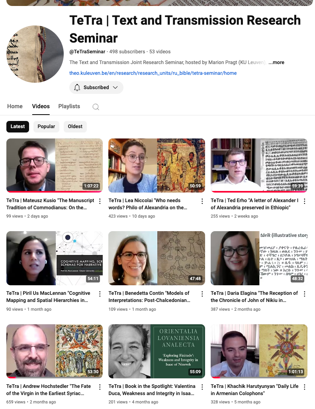Open the three-dot menu for the Piril Us MacLennan video
This screenshot has height=409, width=315.
tap(100, 294)
